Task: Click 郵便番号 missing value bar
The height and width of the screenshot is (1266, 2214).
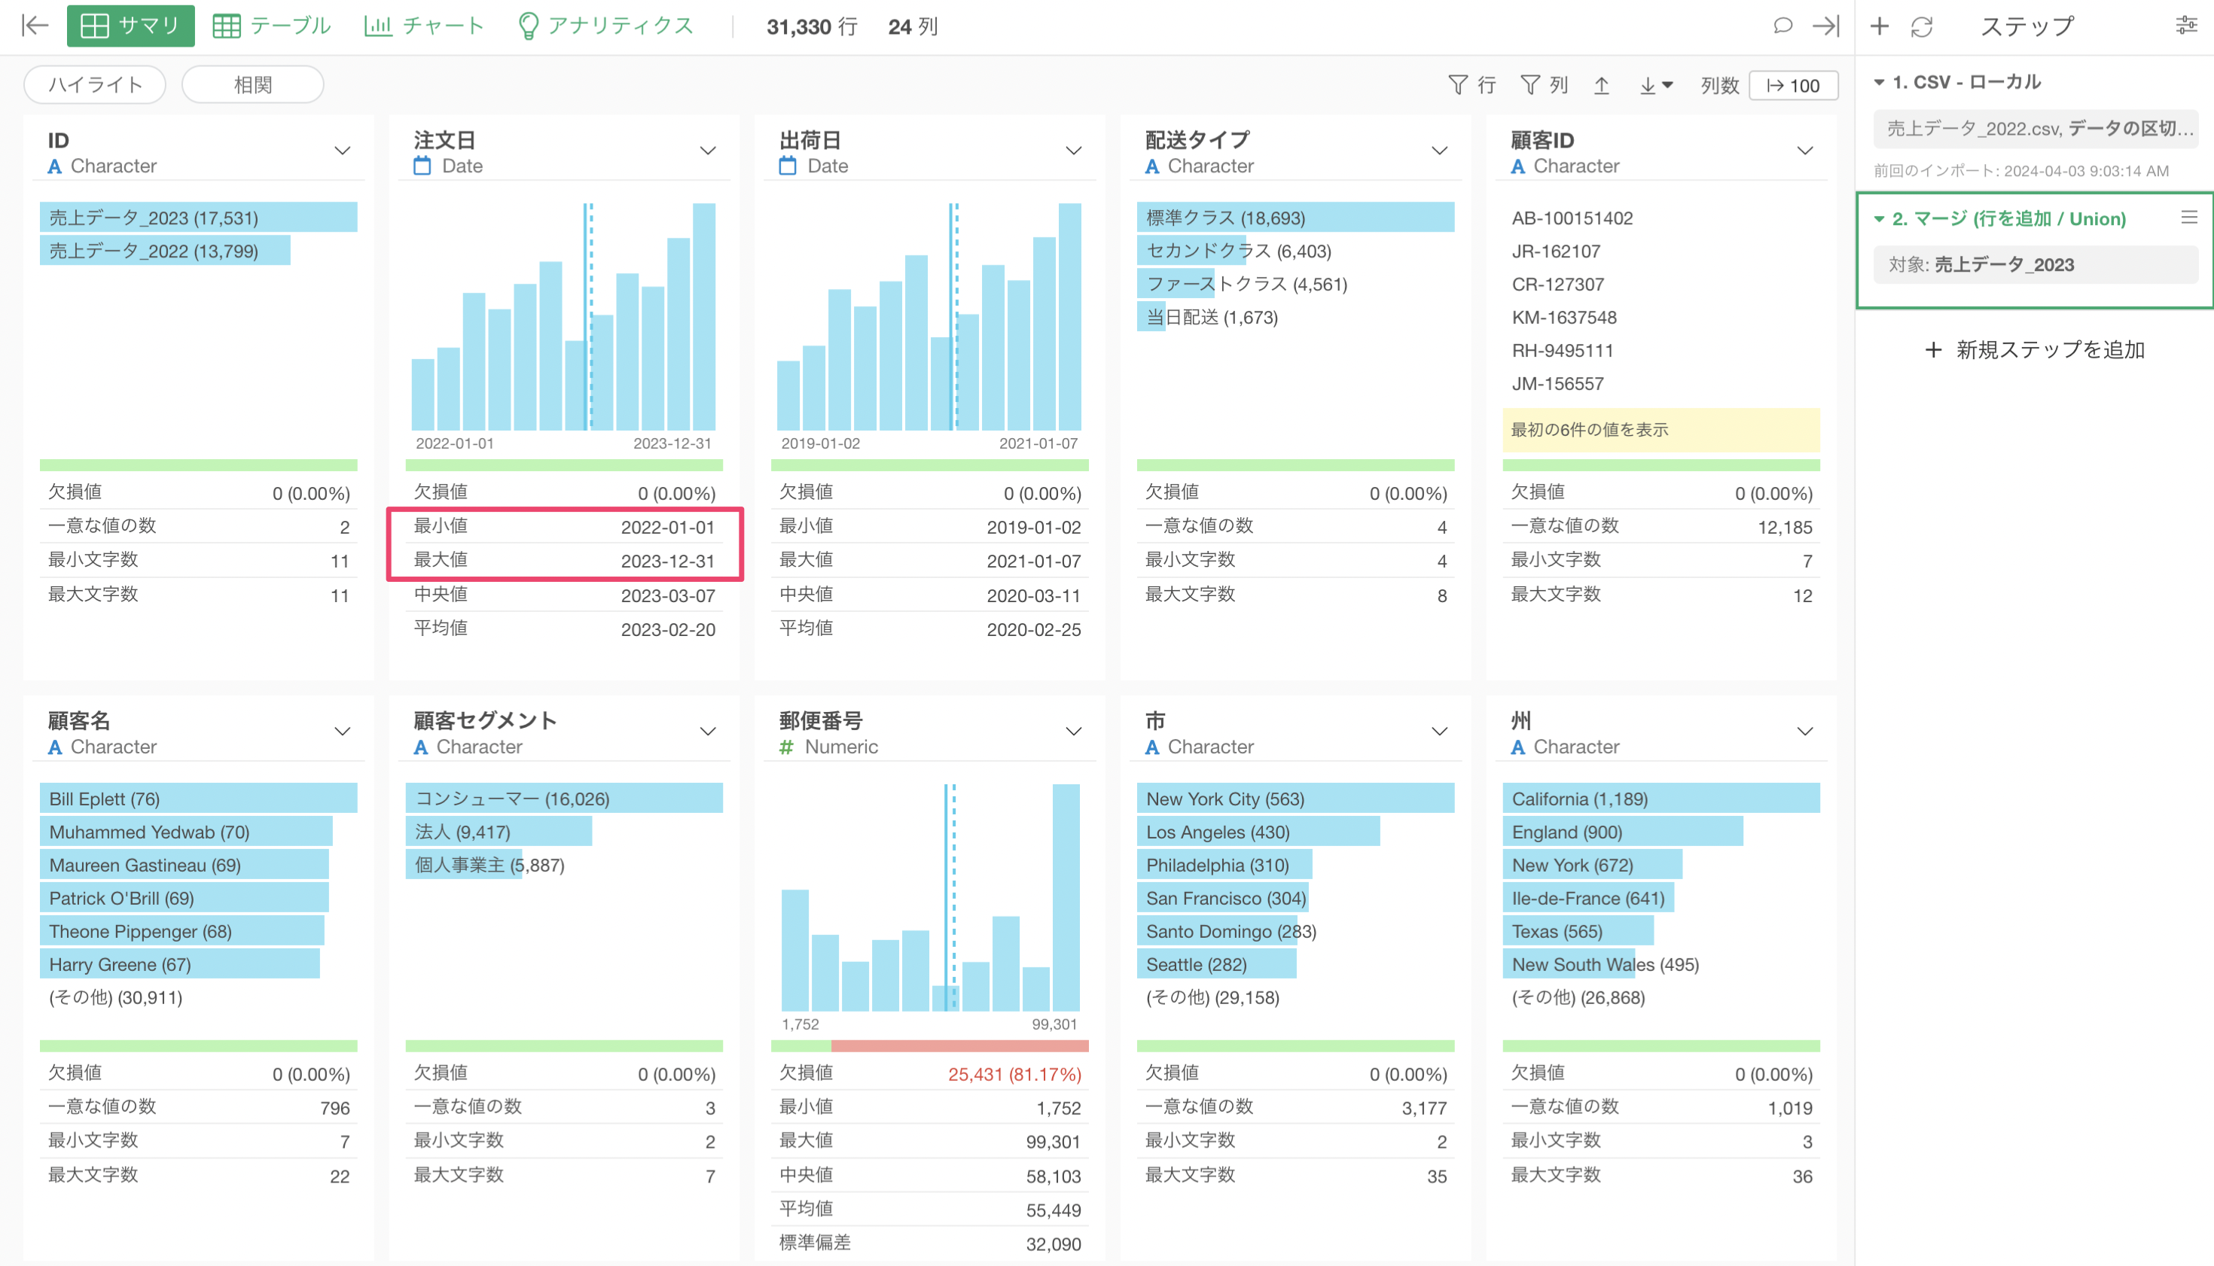Action: (959, 1045)
